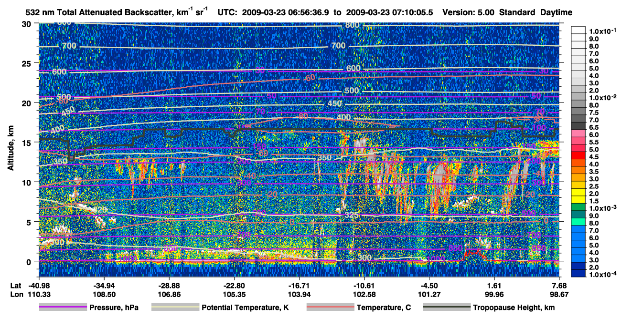Screen dimensions: 621x318
Task: Click the 'Lat' row label
Action: [15, 285]
